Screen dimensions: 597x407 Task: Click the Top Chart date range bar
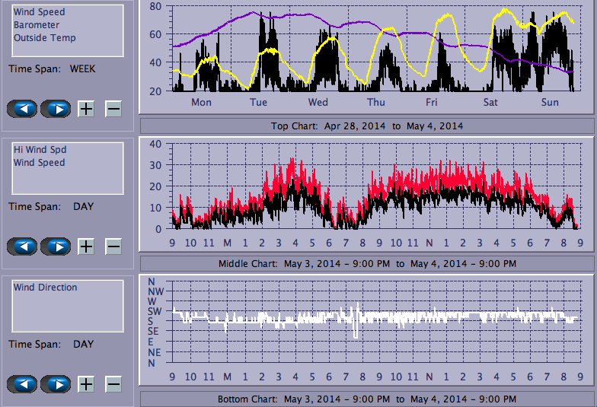366,126
